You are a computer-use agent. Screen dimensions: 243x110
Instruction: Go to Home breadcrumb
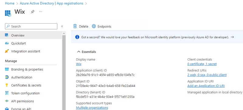tap(10, 3)
